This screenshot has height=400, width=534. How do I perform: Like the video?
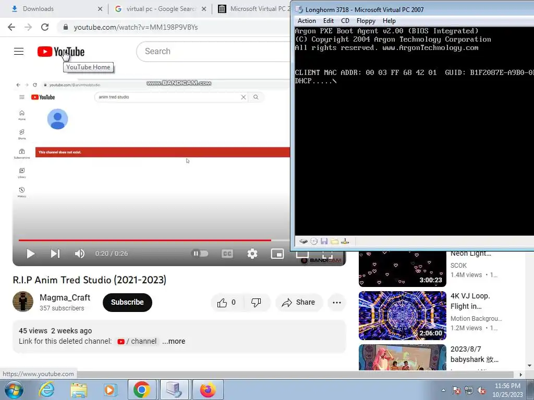[x=227, y=303]
